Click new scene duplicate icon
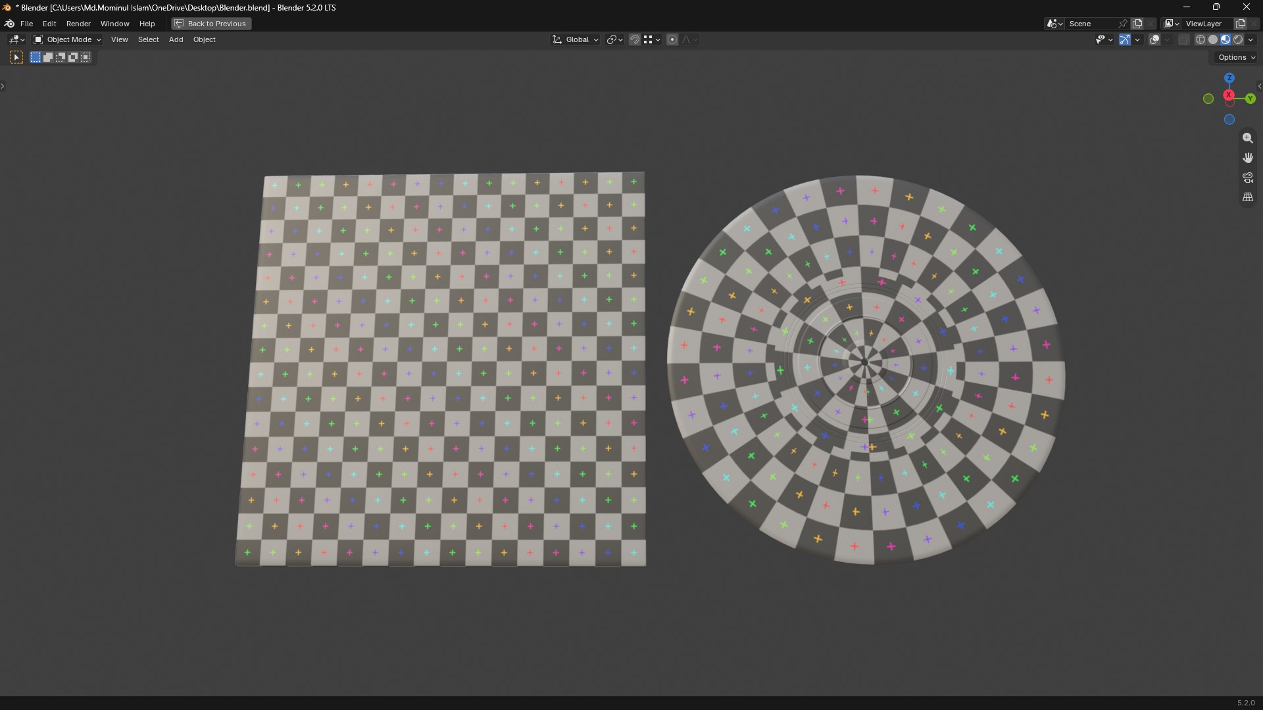The image size is (1263, 710). pos(1137,24)
